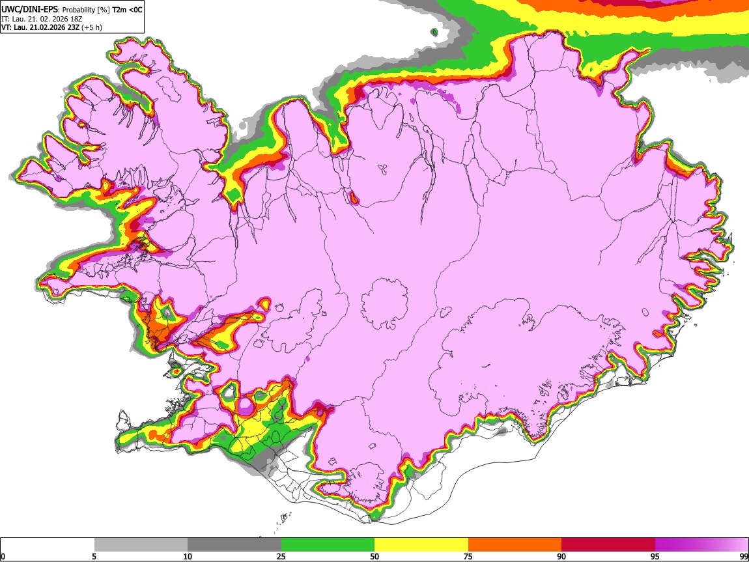Click the red 90-95% legend swatch

(x=608, y=544)
